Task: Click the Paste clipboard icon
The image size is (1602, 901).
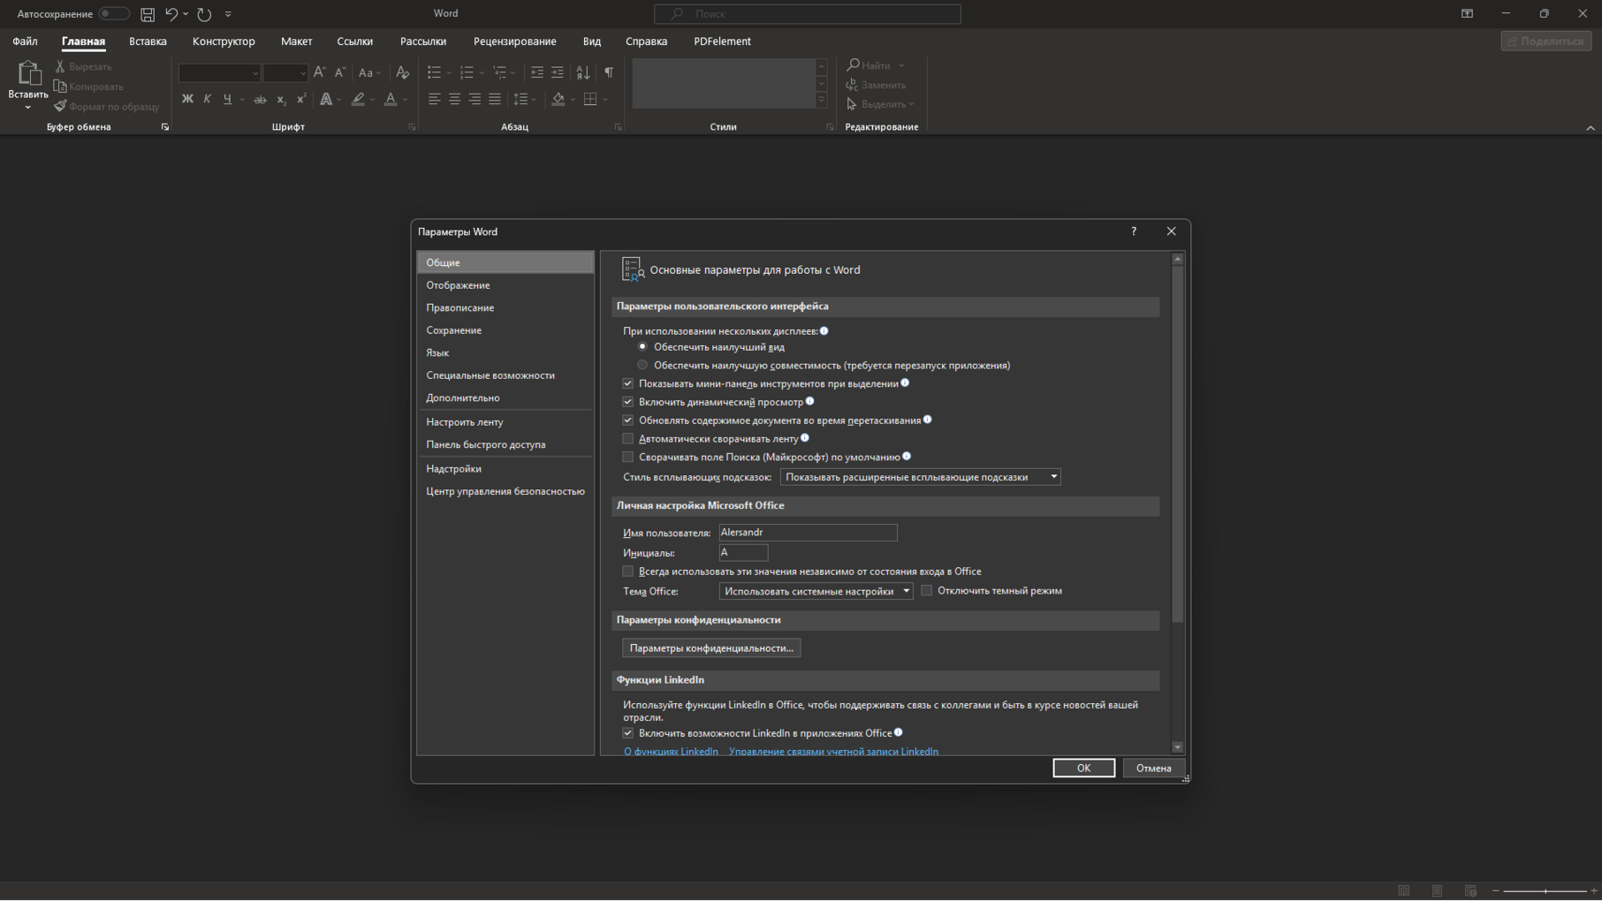Action: (x=28, y=73)
